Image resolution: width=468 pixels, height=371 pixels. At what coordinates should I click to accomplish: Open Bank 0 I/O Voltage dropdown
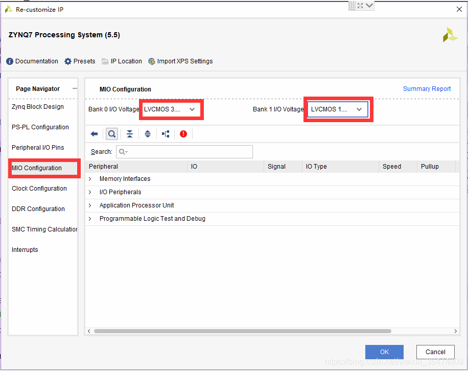coord(171,109)
